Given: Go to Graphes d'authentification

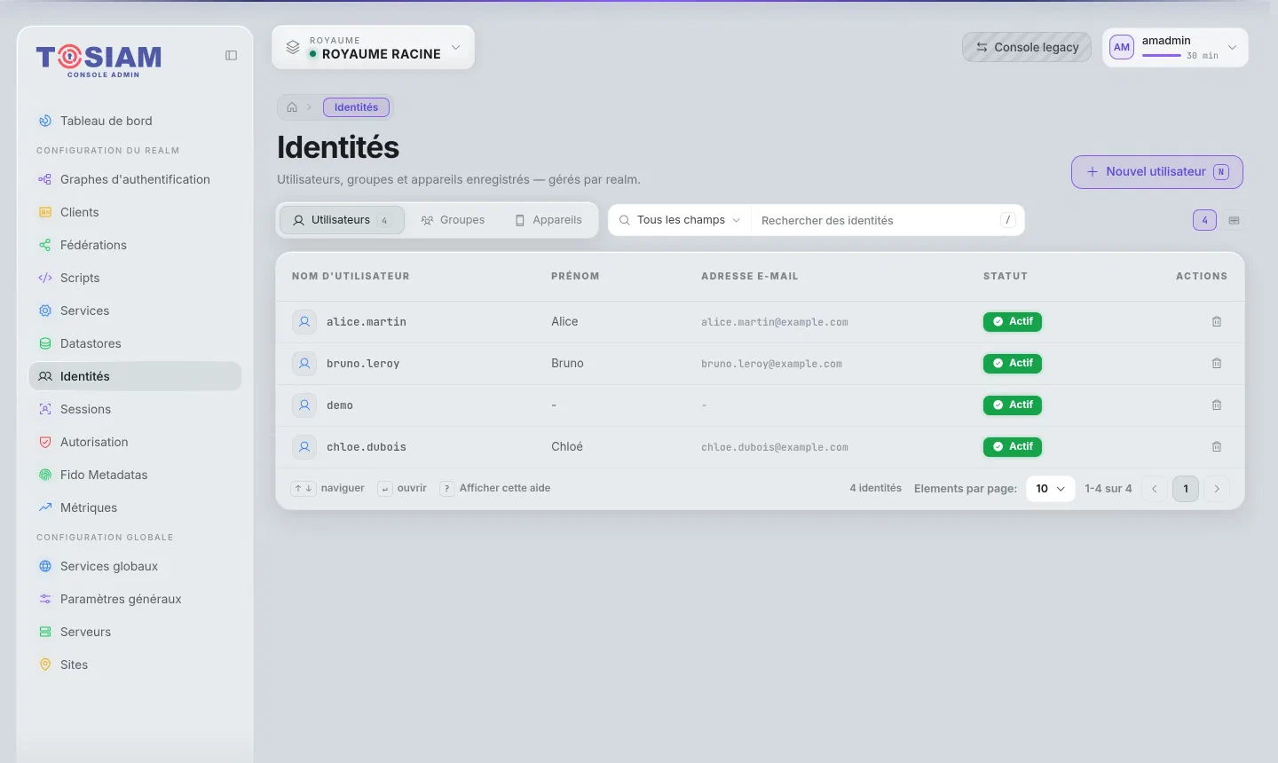Looking at the screenshot, I should click(135, 179).
